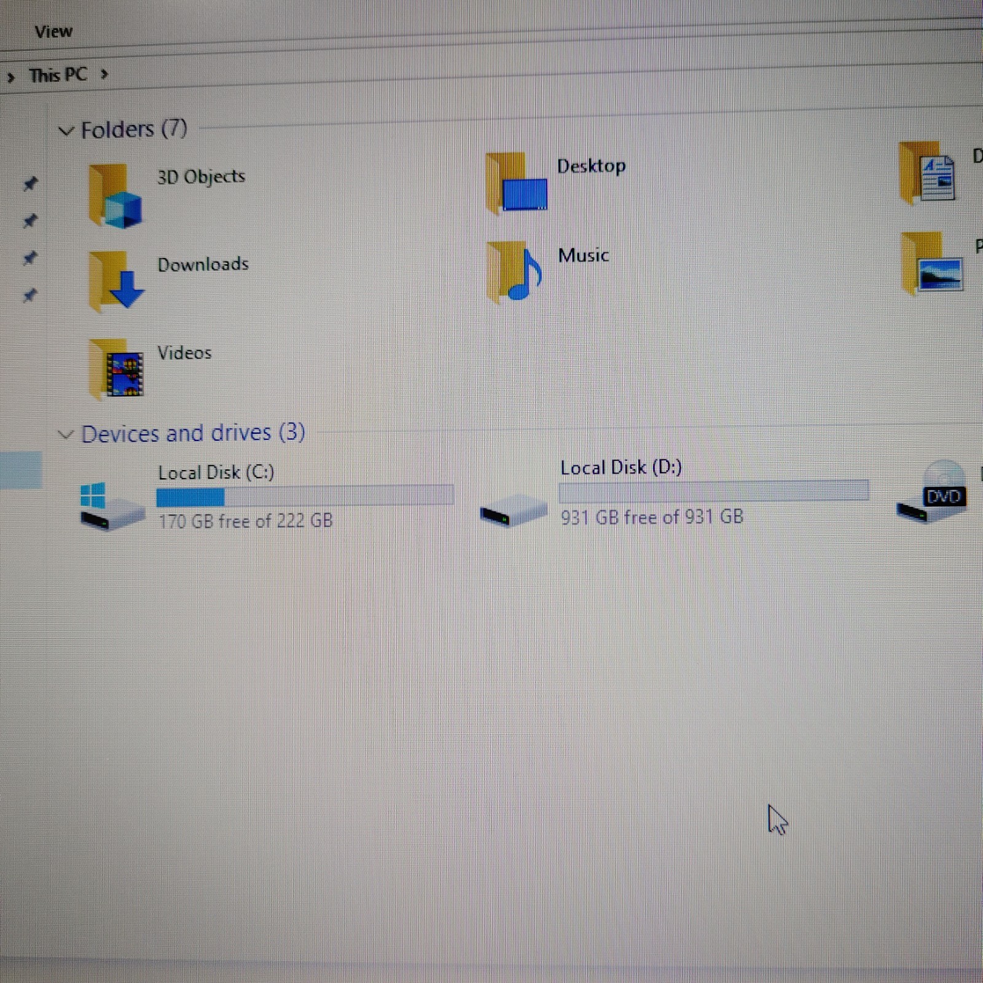The image size is (983, 983).
Task: Open the 3D Objects folder icon
Action: click(116, 196)
